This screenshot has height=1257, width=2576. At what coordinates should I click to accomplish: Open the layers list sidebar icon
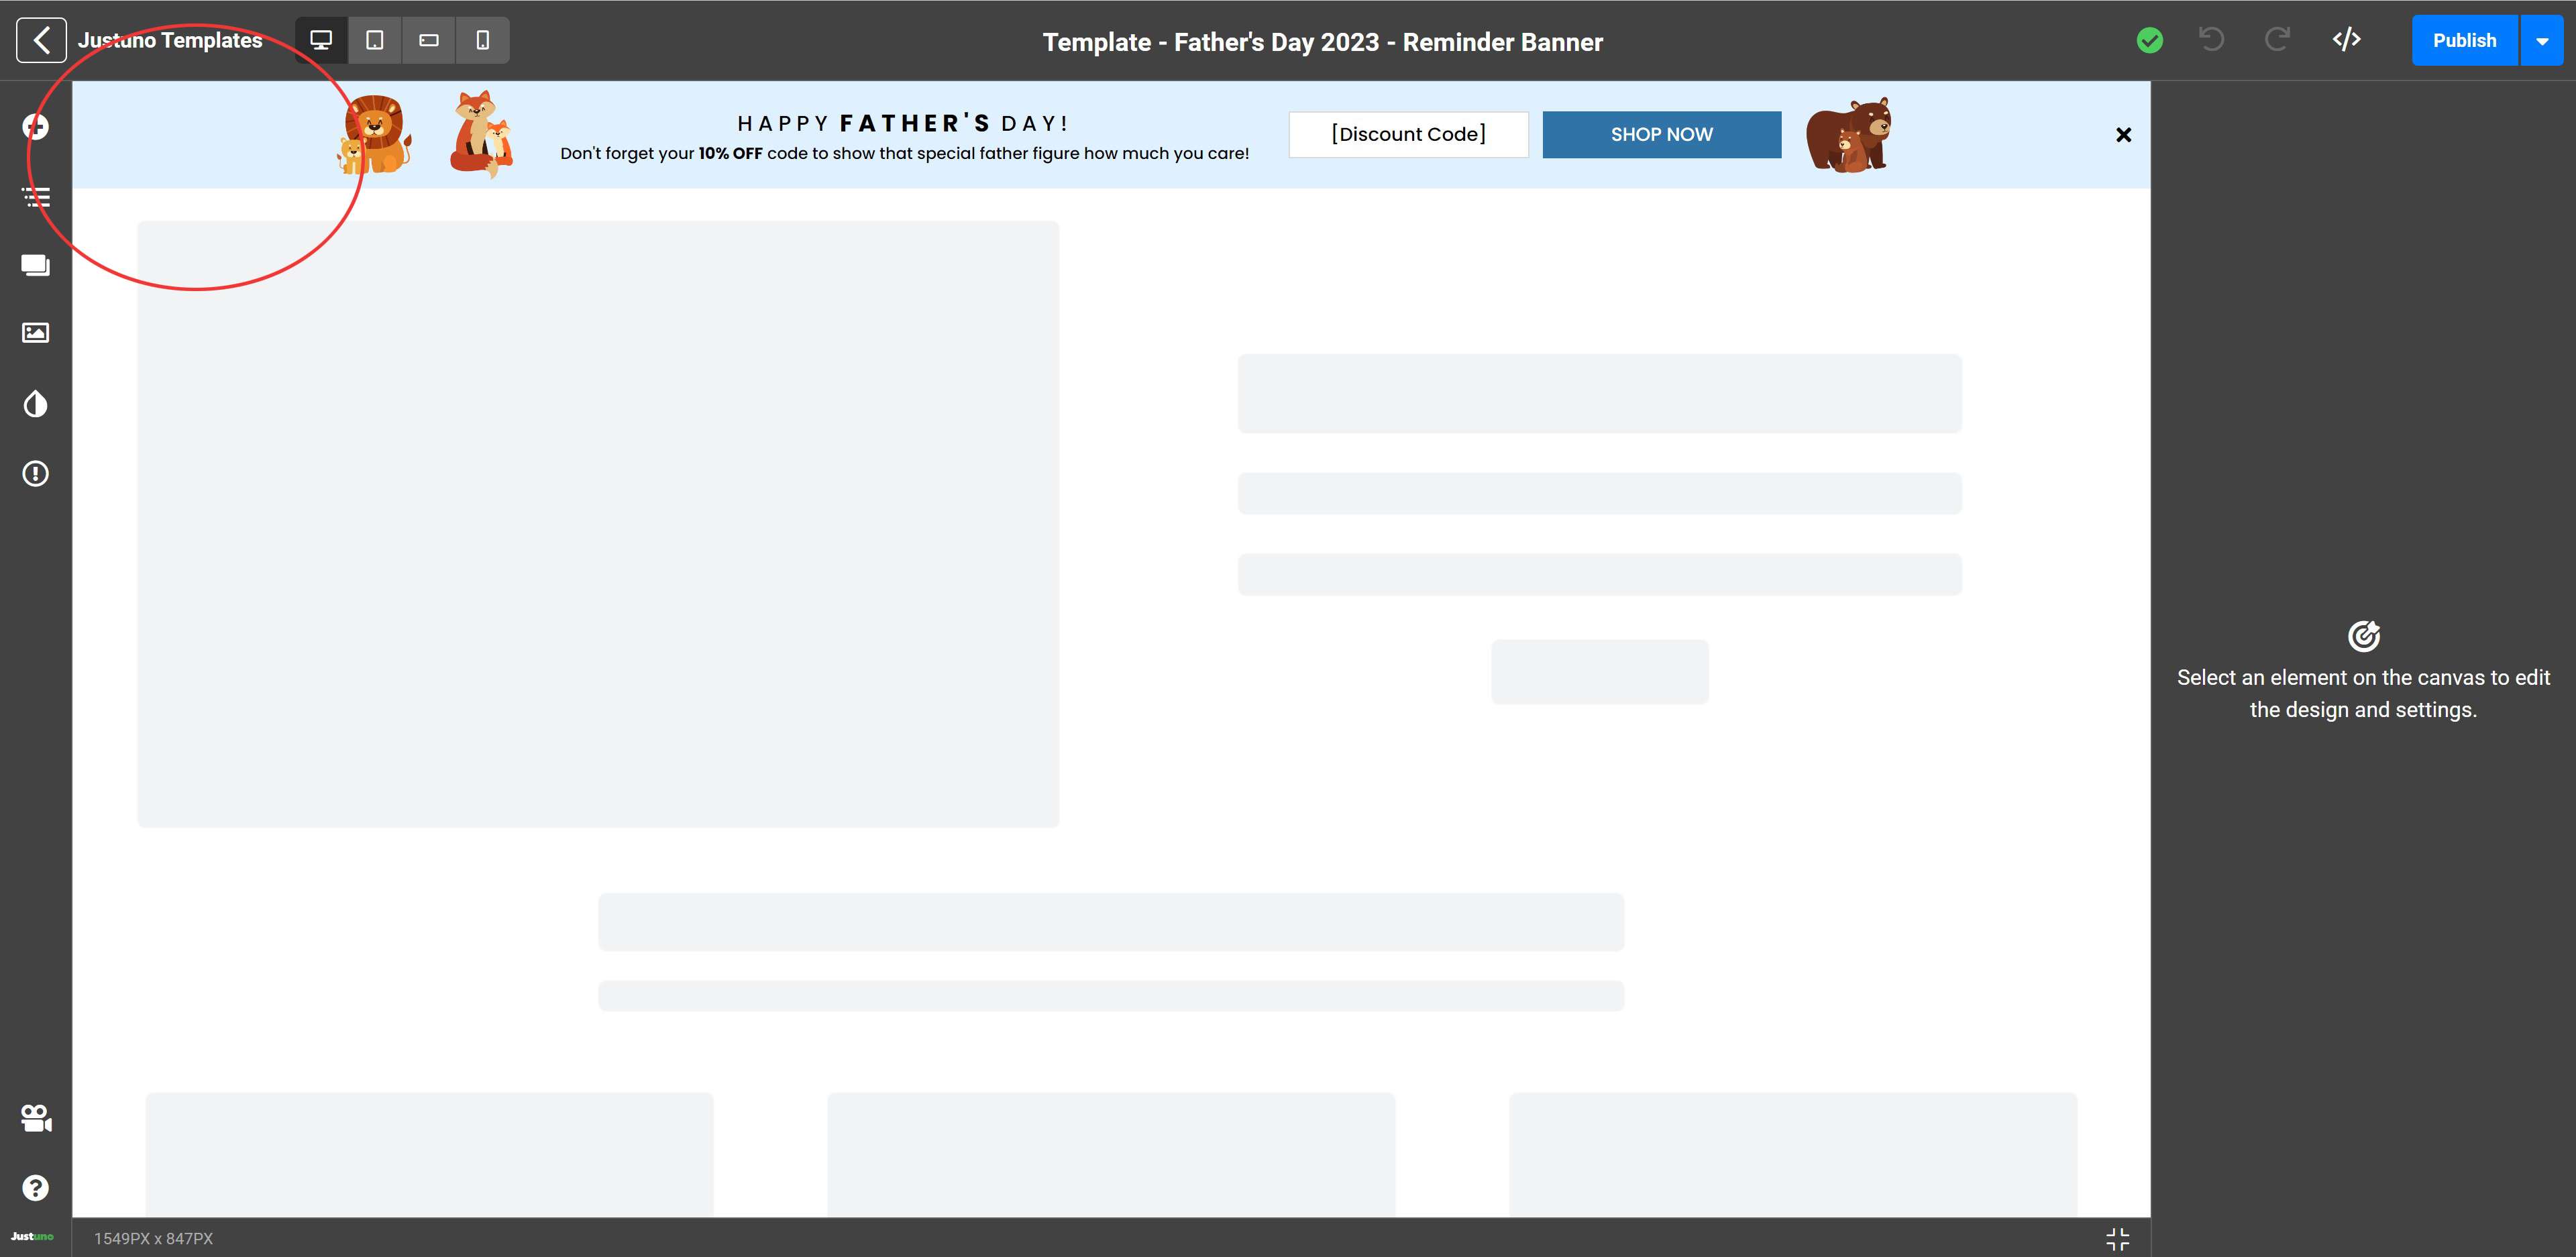point(36,197)
